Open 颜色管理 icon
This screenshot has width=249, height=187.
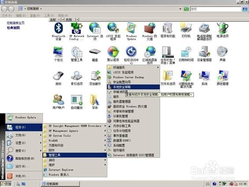223,78
